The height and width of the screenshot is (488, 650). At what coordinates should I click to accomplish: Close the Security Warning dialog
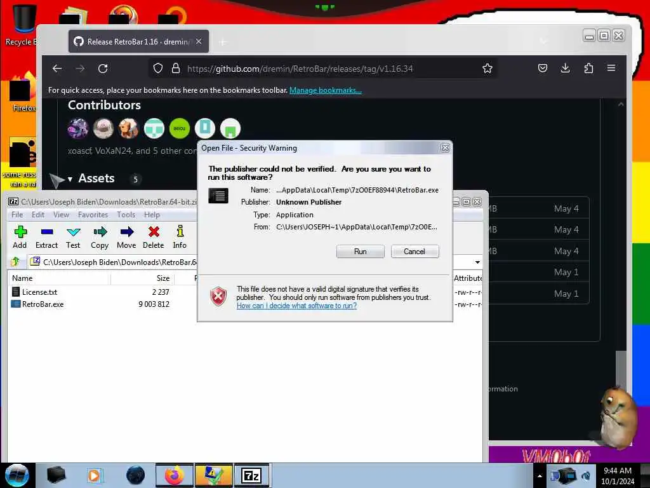(445, 147)
